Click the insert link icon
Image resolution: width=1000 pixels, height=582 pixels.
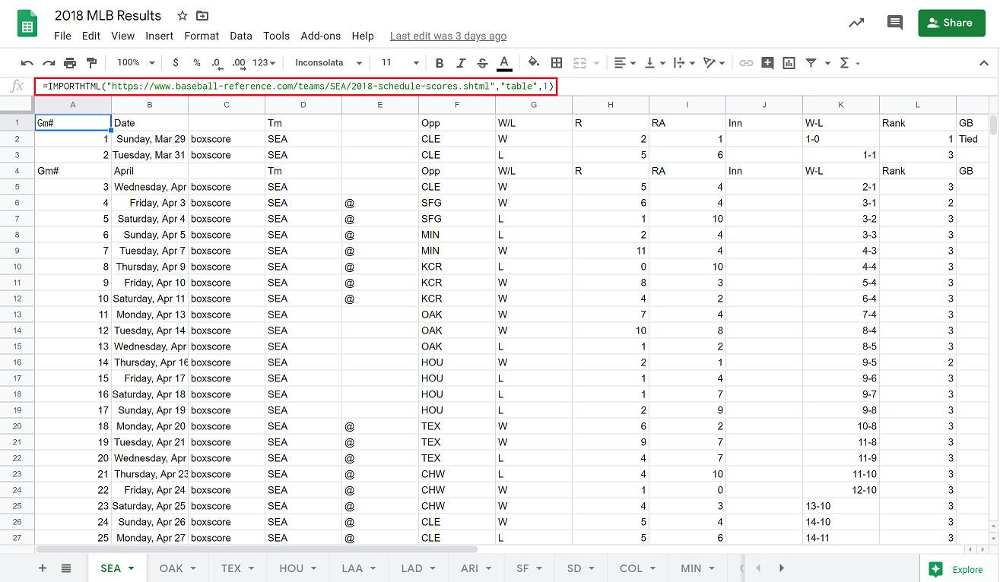coord(746,63)
